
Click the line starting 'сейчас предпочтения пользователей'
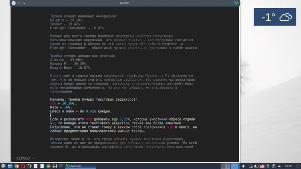(x=98, y=131)
